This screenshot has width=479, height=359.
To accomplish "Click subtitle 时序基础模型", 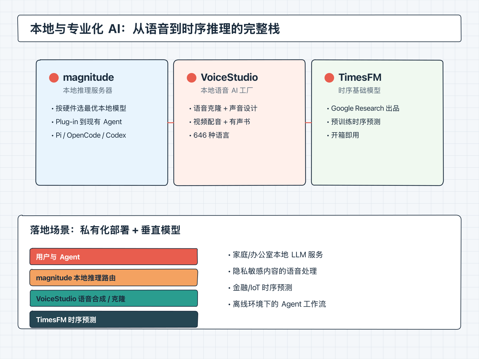I will click(x=359, y=90).
